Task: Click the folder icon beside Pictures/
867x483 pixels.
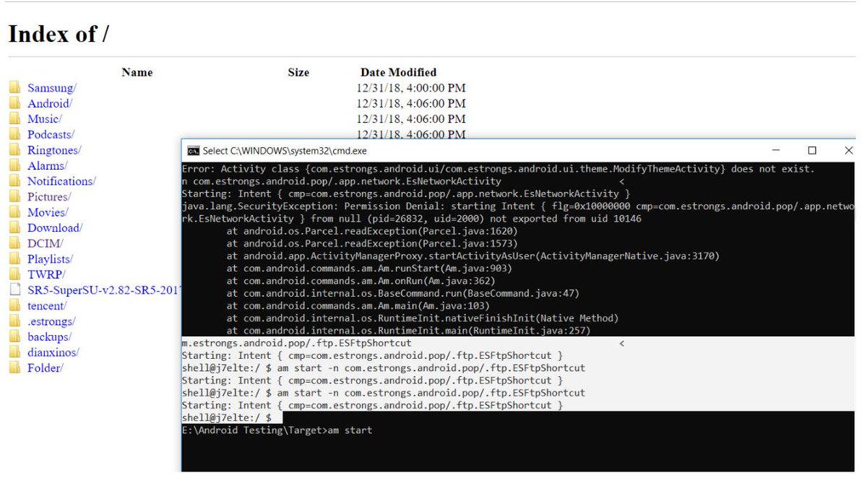Action: click(14, 196)
